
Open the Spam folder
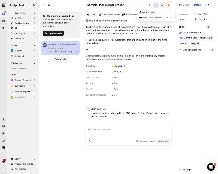[x=23, y=159]
